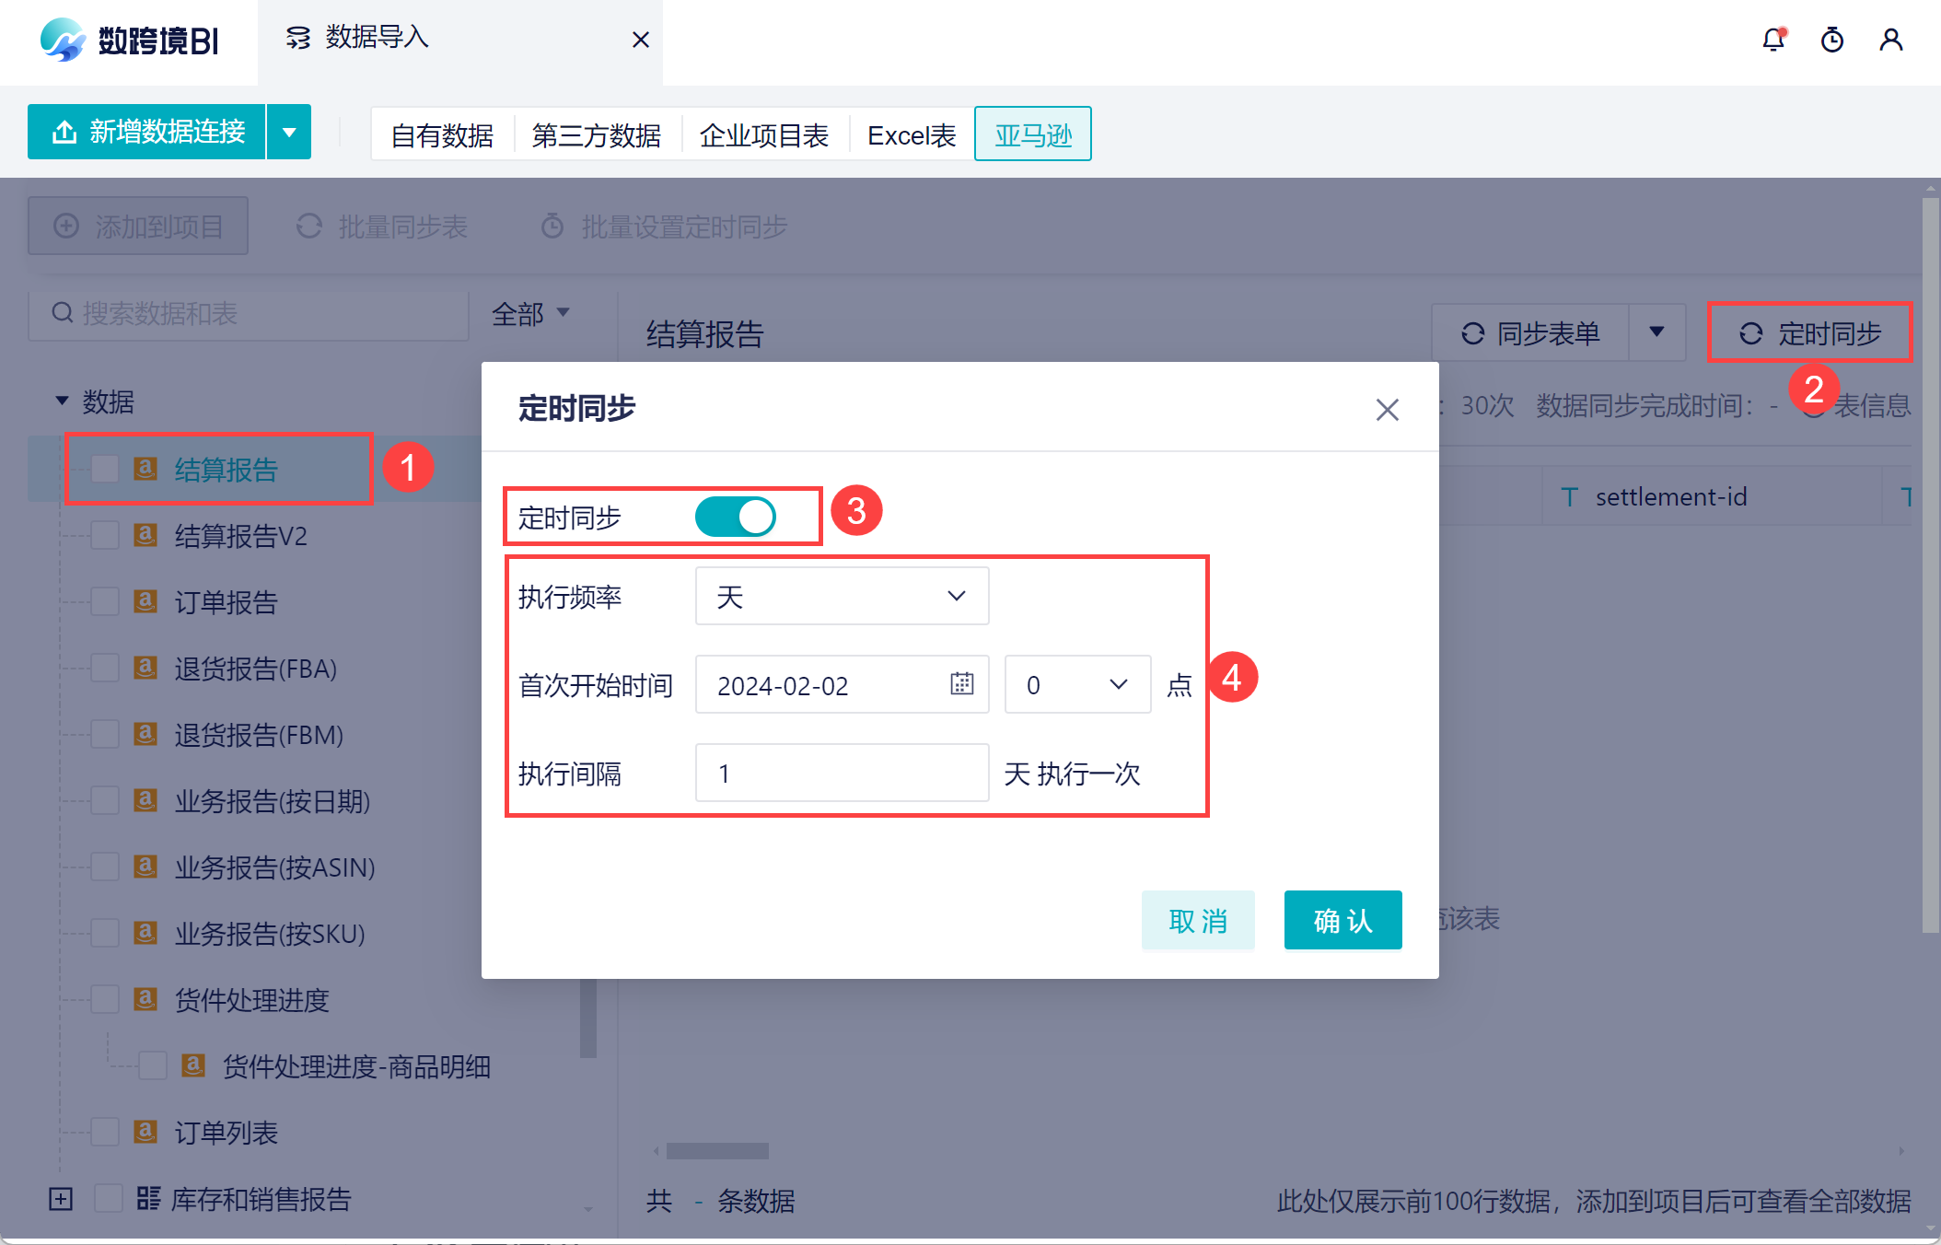Expand the 库存和销售报告 tree node

[x=61, y=1199]
